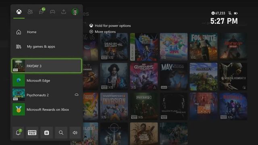
Task: Open the profile avatar tab
Action: (75, 12)
